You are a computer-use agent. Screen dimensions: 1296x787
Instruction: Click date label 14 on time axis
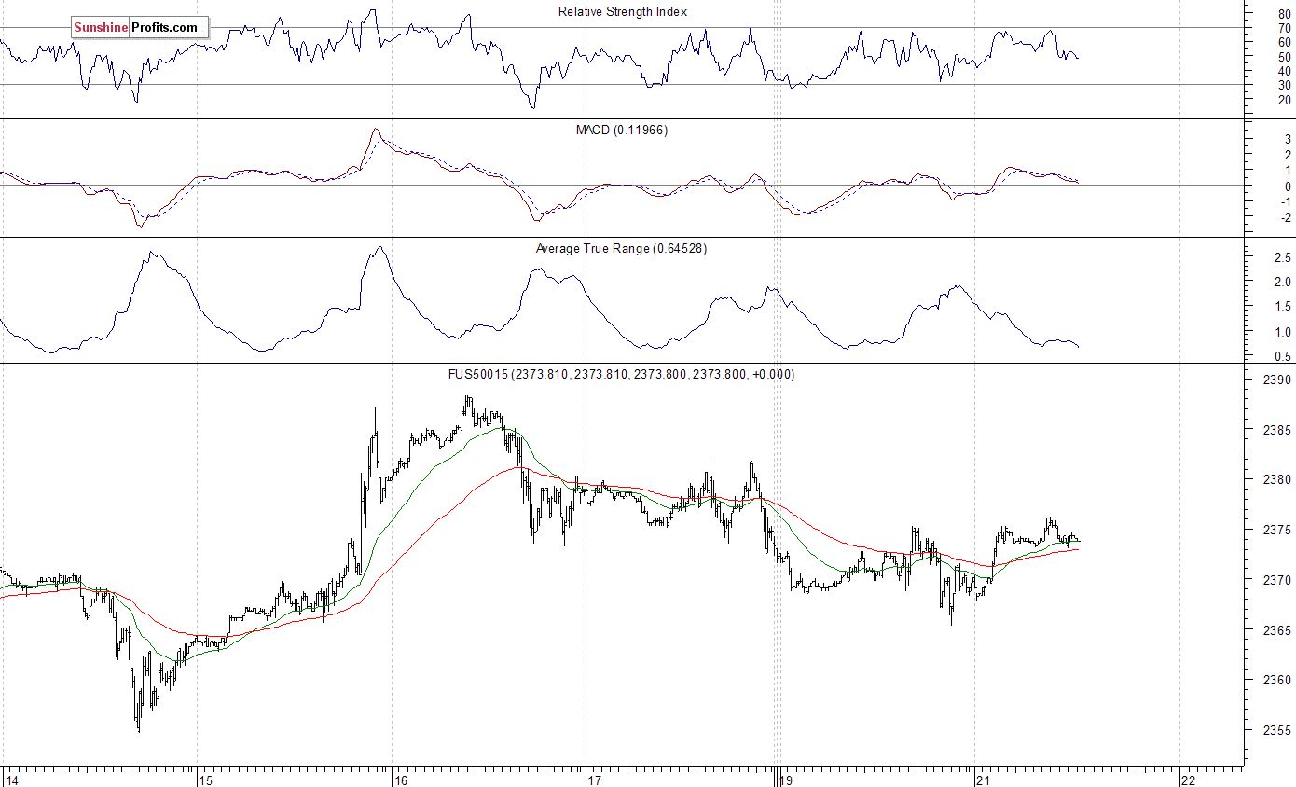click(11, 780)
